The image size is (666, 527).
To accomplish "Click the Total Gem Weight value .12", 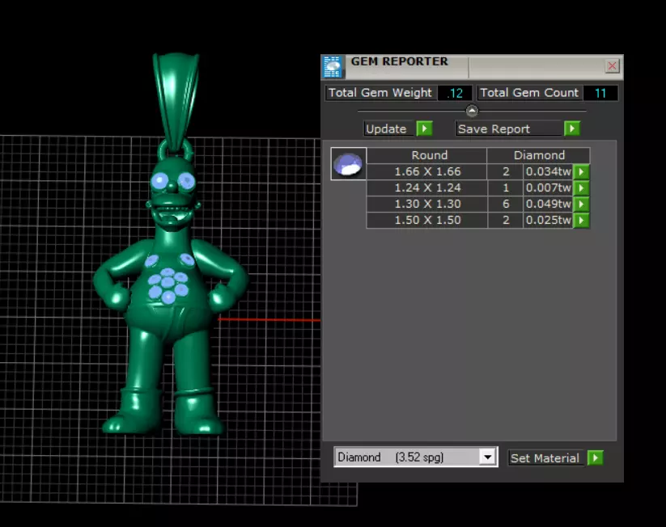I will [x=455, y=93].
